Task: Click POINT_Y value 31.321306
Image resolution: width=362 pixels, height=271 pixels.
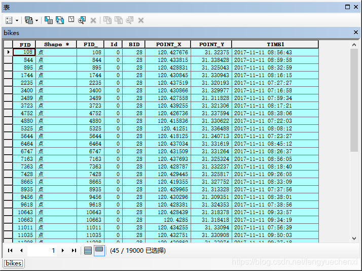Action: (x=211, y=106)
